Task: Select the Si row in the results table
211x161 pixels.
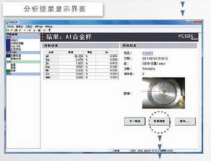Action: click(x=81, y=63)
